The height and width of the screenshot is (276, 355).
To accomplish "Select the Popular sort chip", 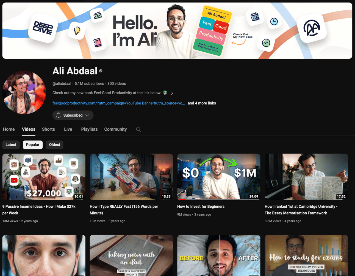I will (x=33, y=145).
